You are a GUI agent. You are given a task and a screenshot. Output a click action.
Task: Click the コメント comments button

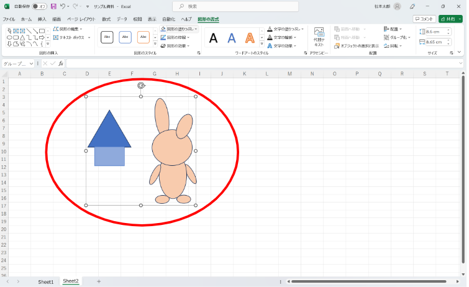pos(424,19)
